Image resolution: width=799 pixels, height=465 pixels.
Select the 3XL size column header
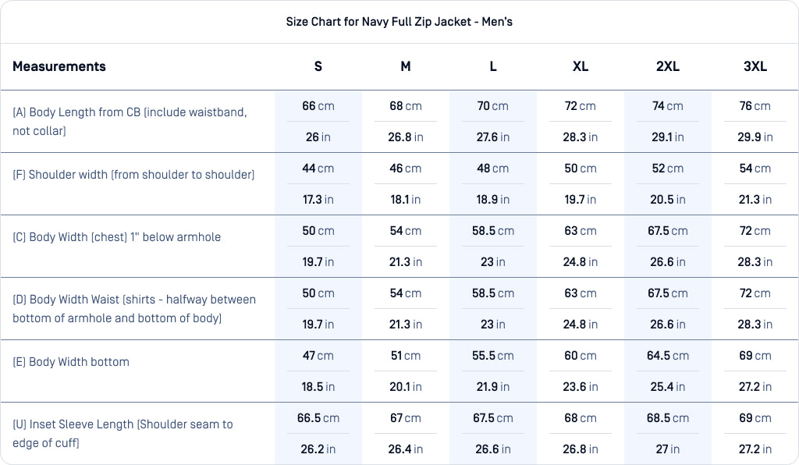click(755, 66)
